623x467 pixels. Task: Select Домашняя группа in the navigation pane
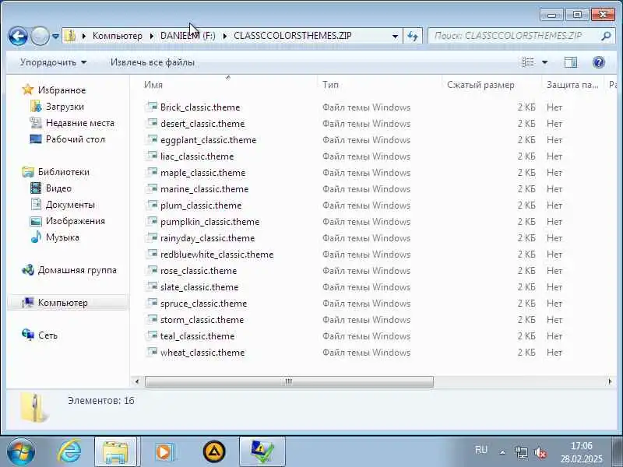tap(77, 270)
